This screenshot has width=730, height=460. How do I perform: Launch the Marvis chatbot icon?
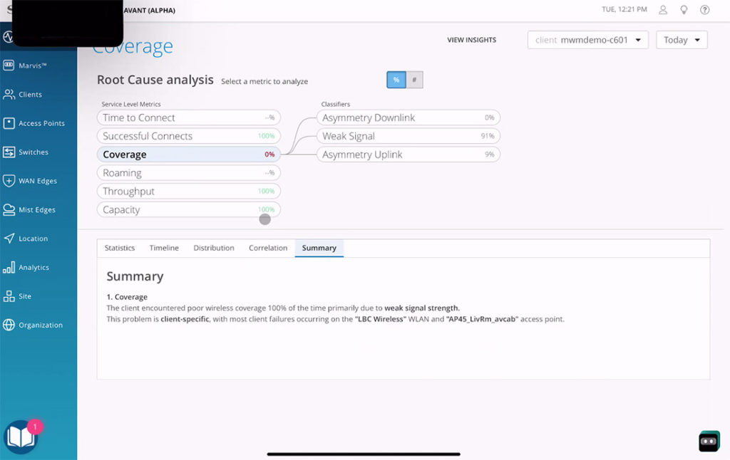click(709, 441)
